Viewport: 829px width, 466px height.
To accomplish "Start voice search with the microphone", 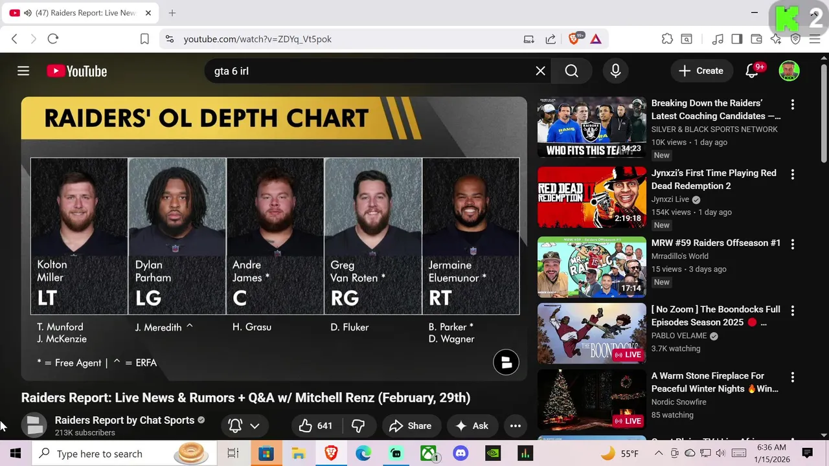I will pos(615,71).
